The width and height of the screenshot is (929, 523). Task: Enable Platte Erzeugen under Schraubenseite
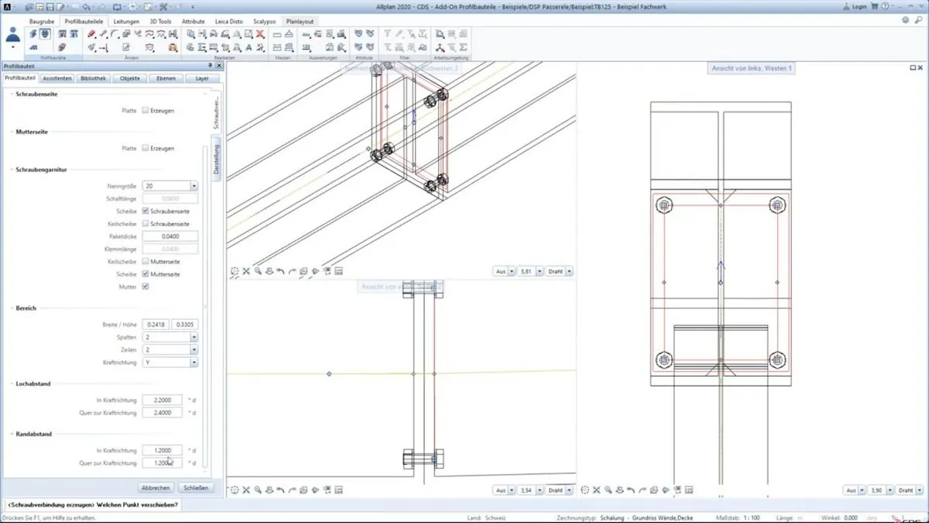tap(146, 111)
